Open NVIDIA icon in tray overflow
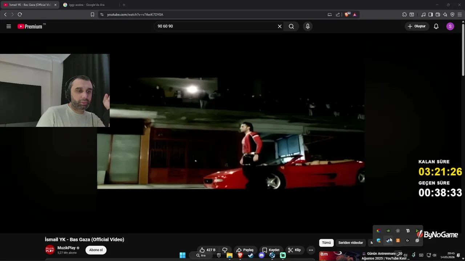Screen dimensions: 465x261 388,231
